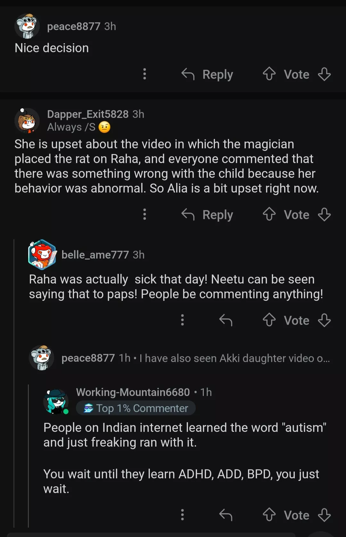Reply to peace8877's "Nice decision" comment

(x=207, y=74)
